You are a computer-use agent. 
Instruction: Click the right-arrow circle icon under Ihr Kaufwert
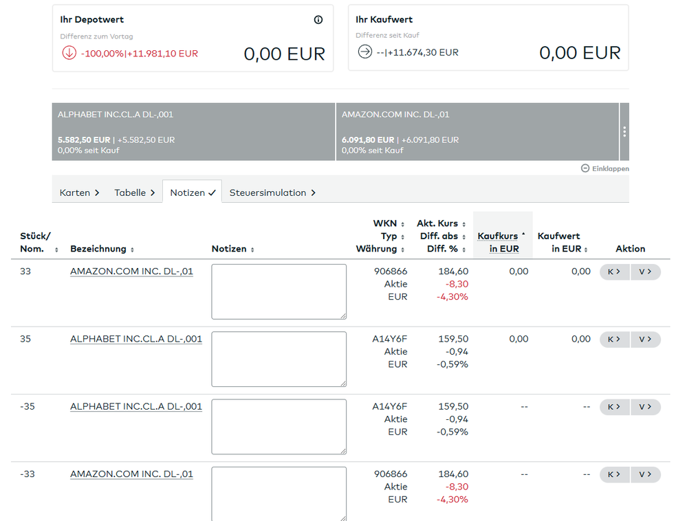click(364, 52)
